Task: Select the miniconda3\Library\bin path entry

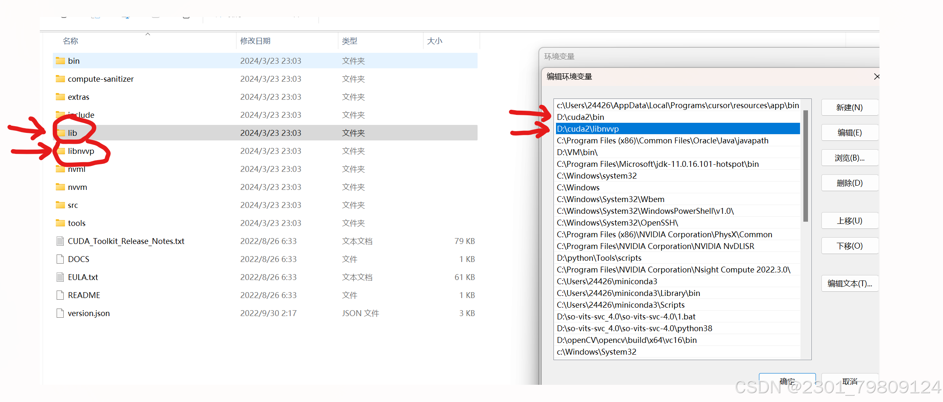Action: [678, 293]
